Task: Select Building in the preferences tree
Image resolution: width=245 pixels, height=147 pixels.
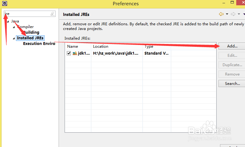Action: click(31, 32)
